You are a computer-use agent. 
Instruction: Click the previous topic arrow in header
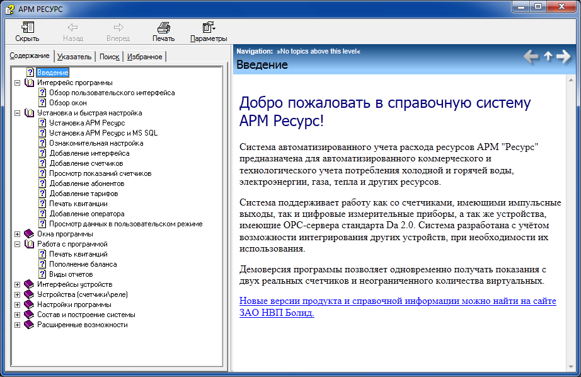pos(531,57)
